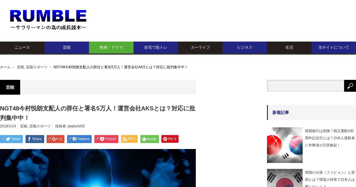The image size is (356, 187).
Task: Pin article with Pin it button
Action: 170,139
